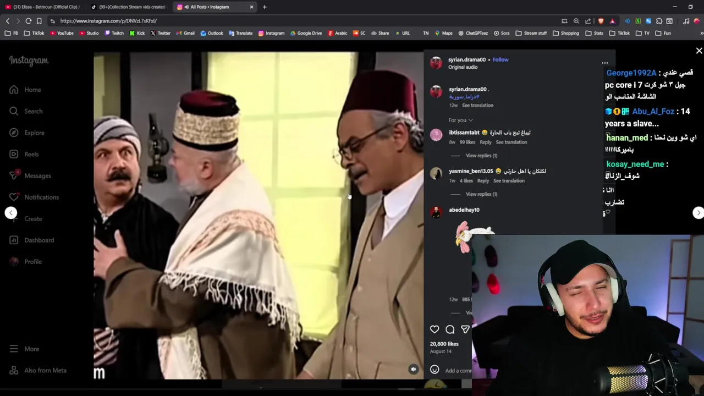Go to Explore in the sidebar
This screenshot has height=396, width=704.
27,133
